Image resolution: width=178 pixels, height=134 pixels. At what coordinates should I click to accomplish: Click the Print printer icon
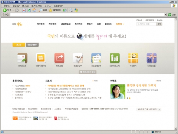coord(71,10)
